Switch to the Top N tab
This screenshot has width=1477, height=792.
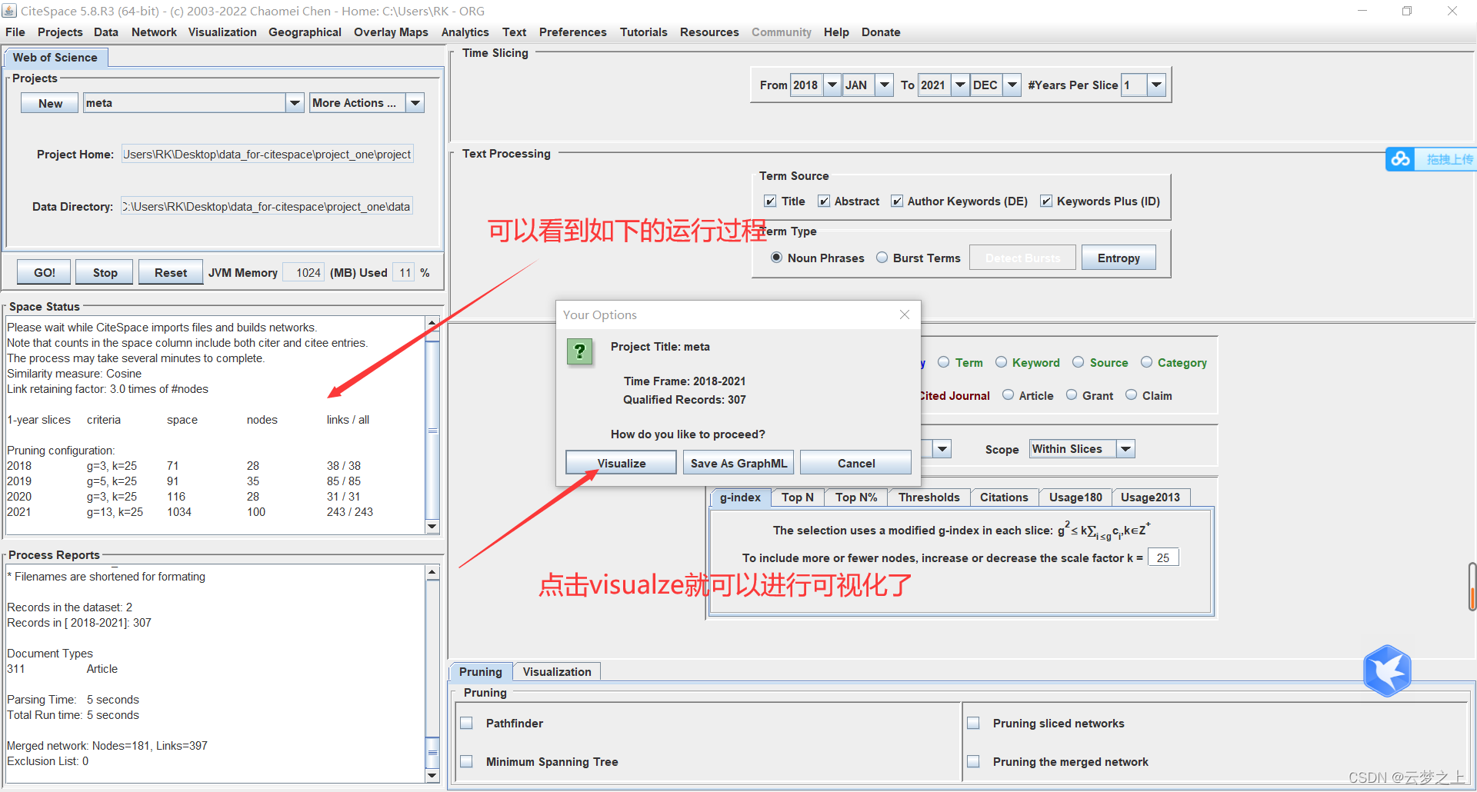(797, 497)
